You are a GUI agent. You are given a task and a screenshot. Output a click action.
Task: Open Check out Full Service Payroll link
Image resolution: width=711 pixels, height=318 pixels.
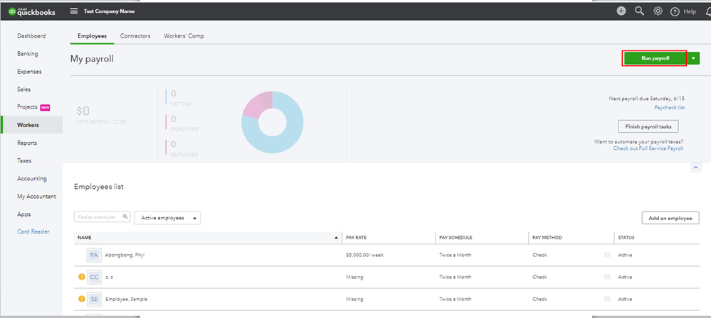648,148
